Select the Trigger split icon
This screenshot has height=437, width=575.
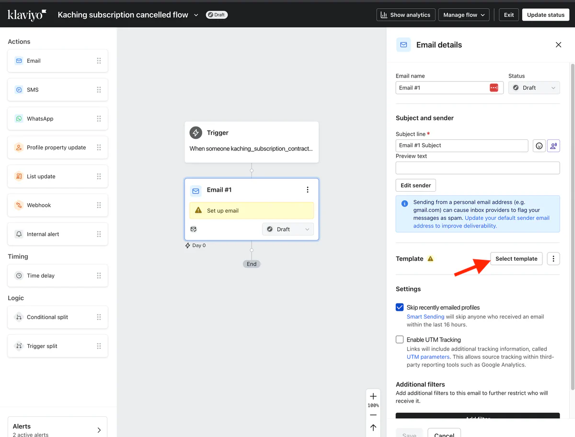[x=19, y=346]
